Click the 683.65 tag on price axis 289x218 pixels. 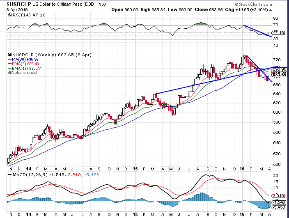(x=280, y=75)
